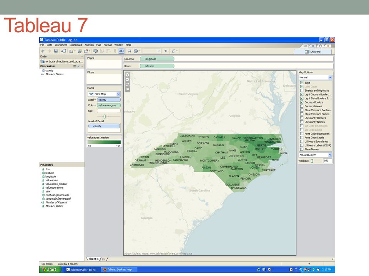Screen dimensions: 369x276
Task: Open the Map menu
Action: click(99, 45)
